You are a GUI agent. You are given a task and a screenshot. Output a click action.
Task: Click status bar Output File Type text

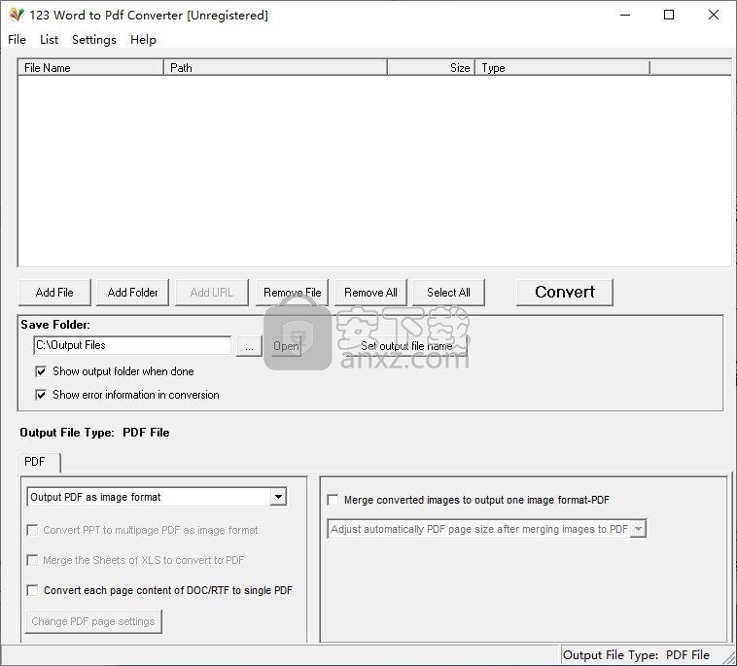(637, 655)
